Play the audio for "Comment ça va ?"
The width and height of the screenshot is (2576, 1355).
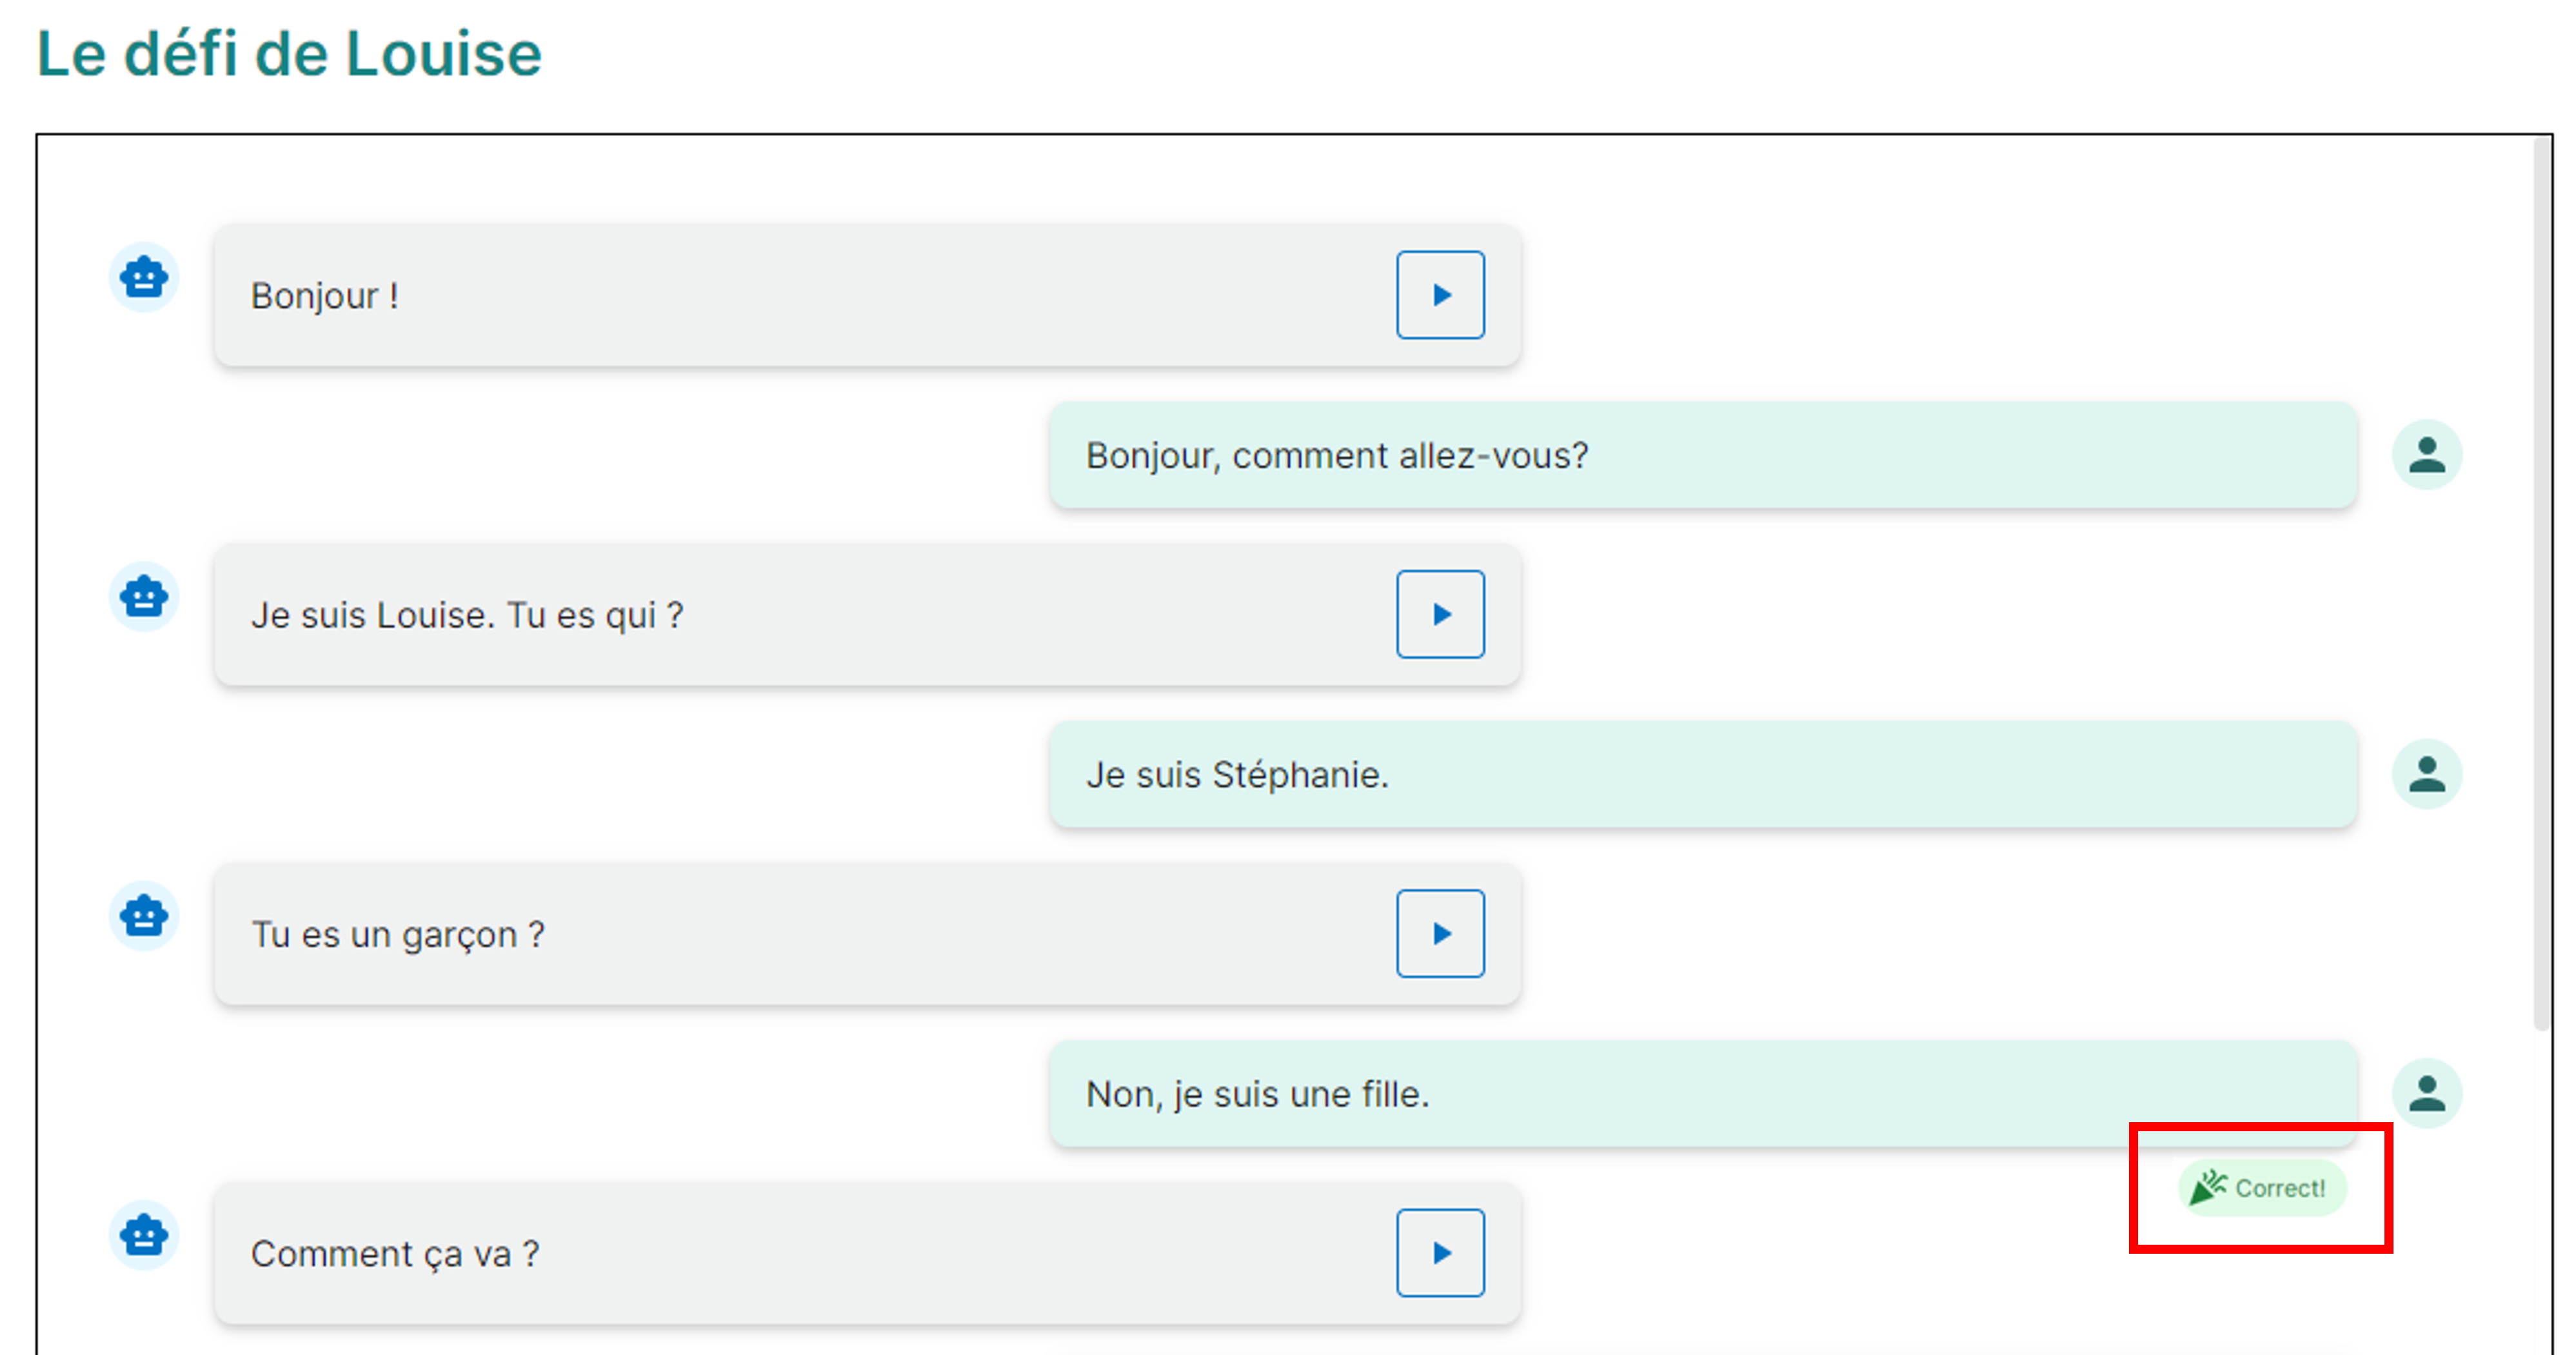1440,1252
